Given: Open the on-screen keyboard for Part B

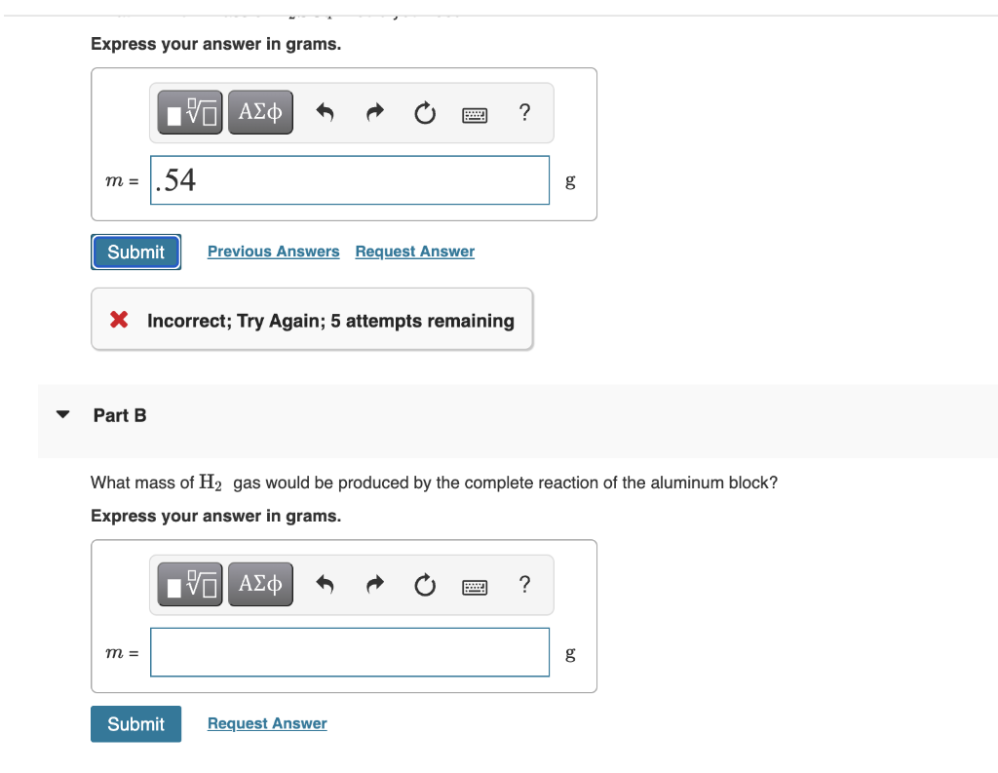Looking at the screenshot, I should [475, 585].
